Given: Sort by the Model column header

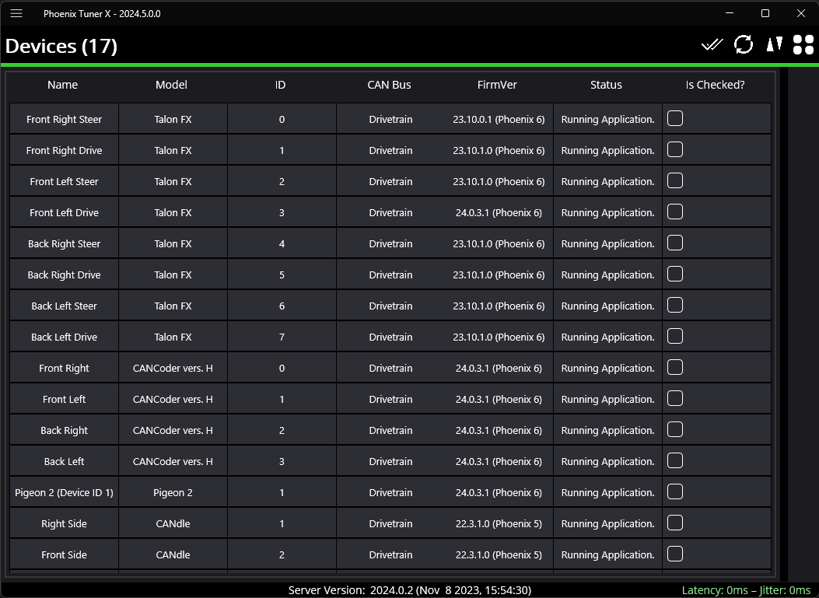Looking at the screenshot, I should [x=171, y=85].
